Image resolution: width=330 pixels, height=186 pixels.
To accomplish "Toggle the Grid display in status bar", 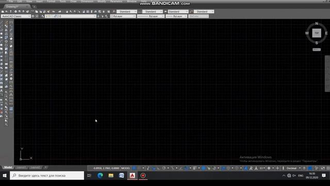I will pos(134,168).
